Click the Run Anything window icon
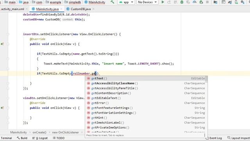The width and height of the screenshot is (250, 141). 223,2
